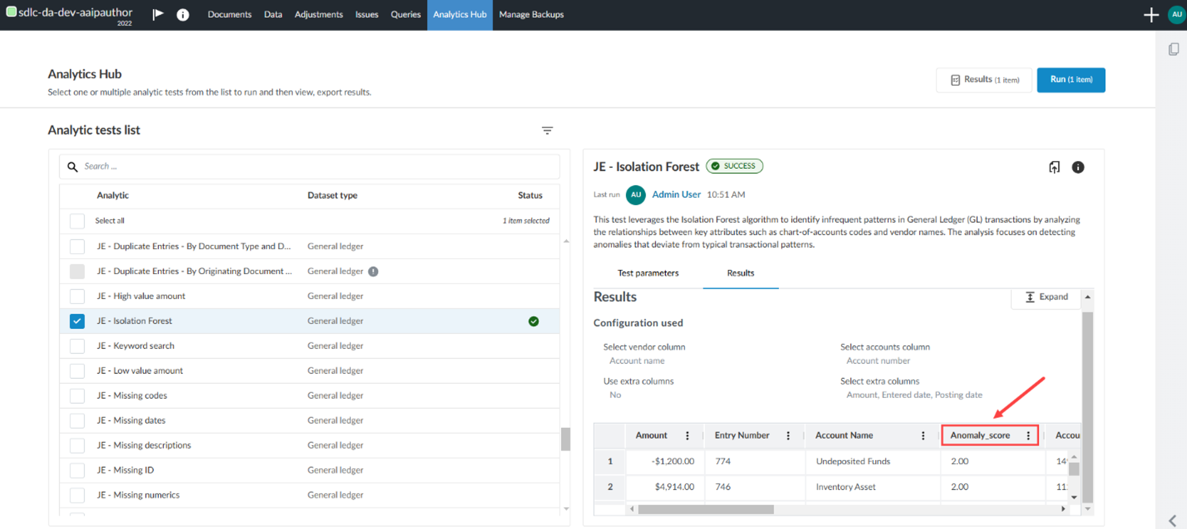The width and height of the screenshot is (1187, 529).
Task: Check JE - Keyword search checkbox
Action: click(x=77, y=346)
